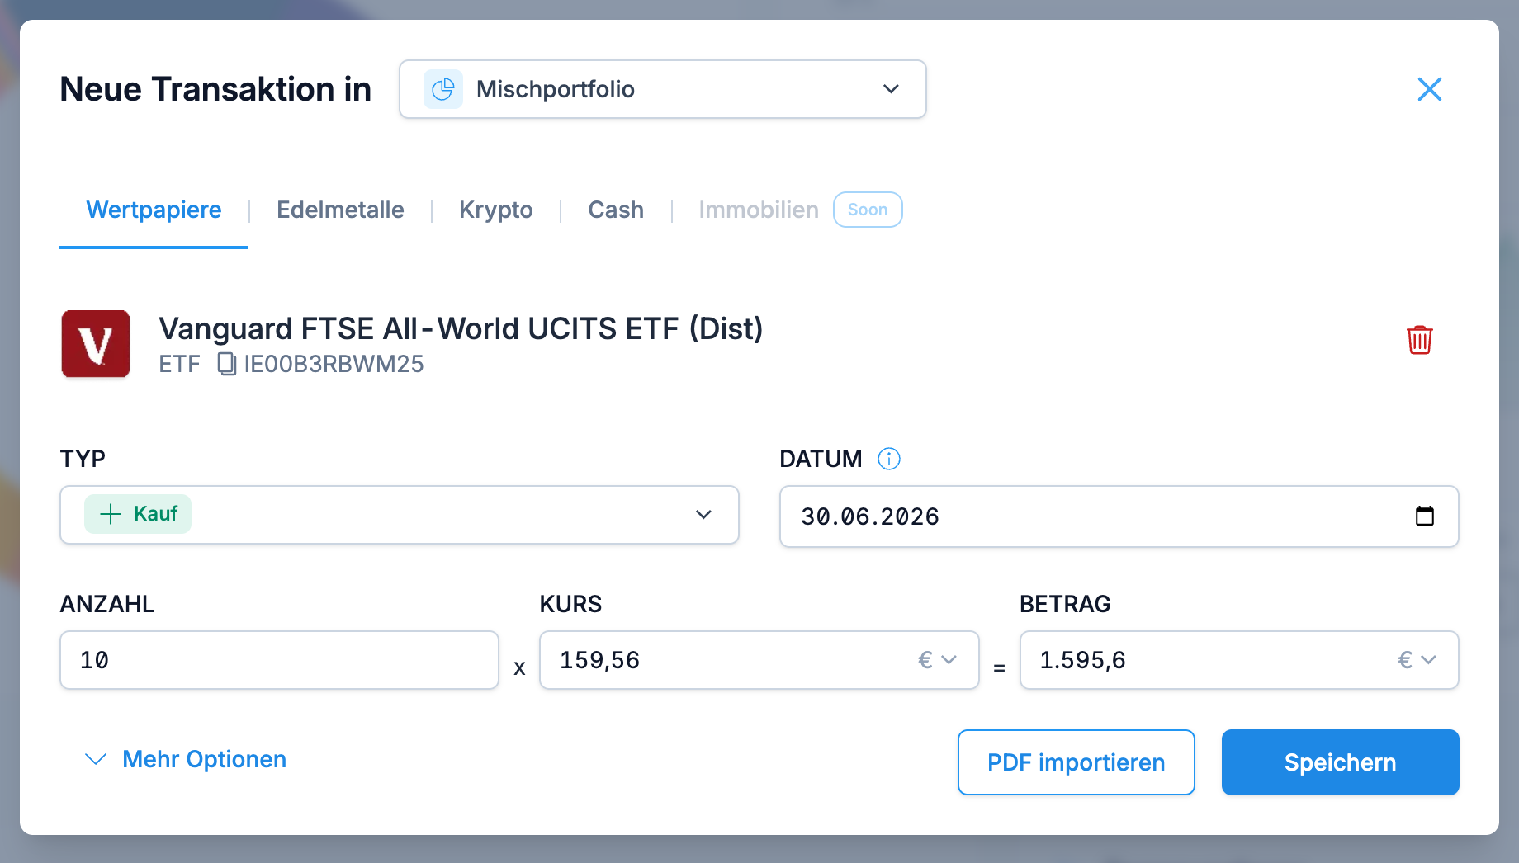Click the Neue Transaktion in heading
This screenshot has height=863, width=1519.
coord(215,89)
